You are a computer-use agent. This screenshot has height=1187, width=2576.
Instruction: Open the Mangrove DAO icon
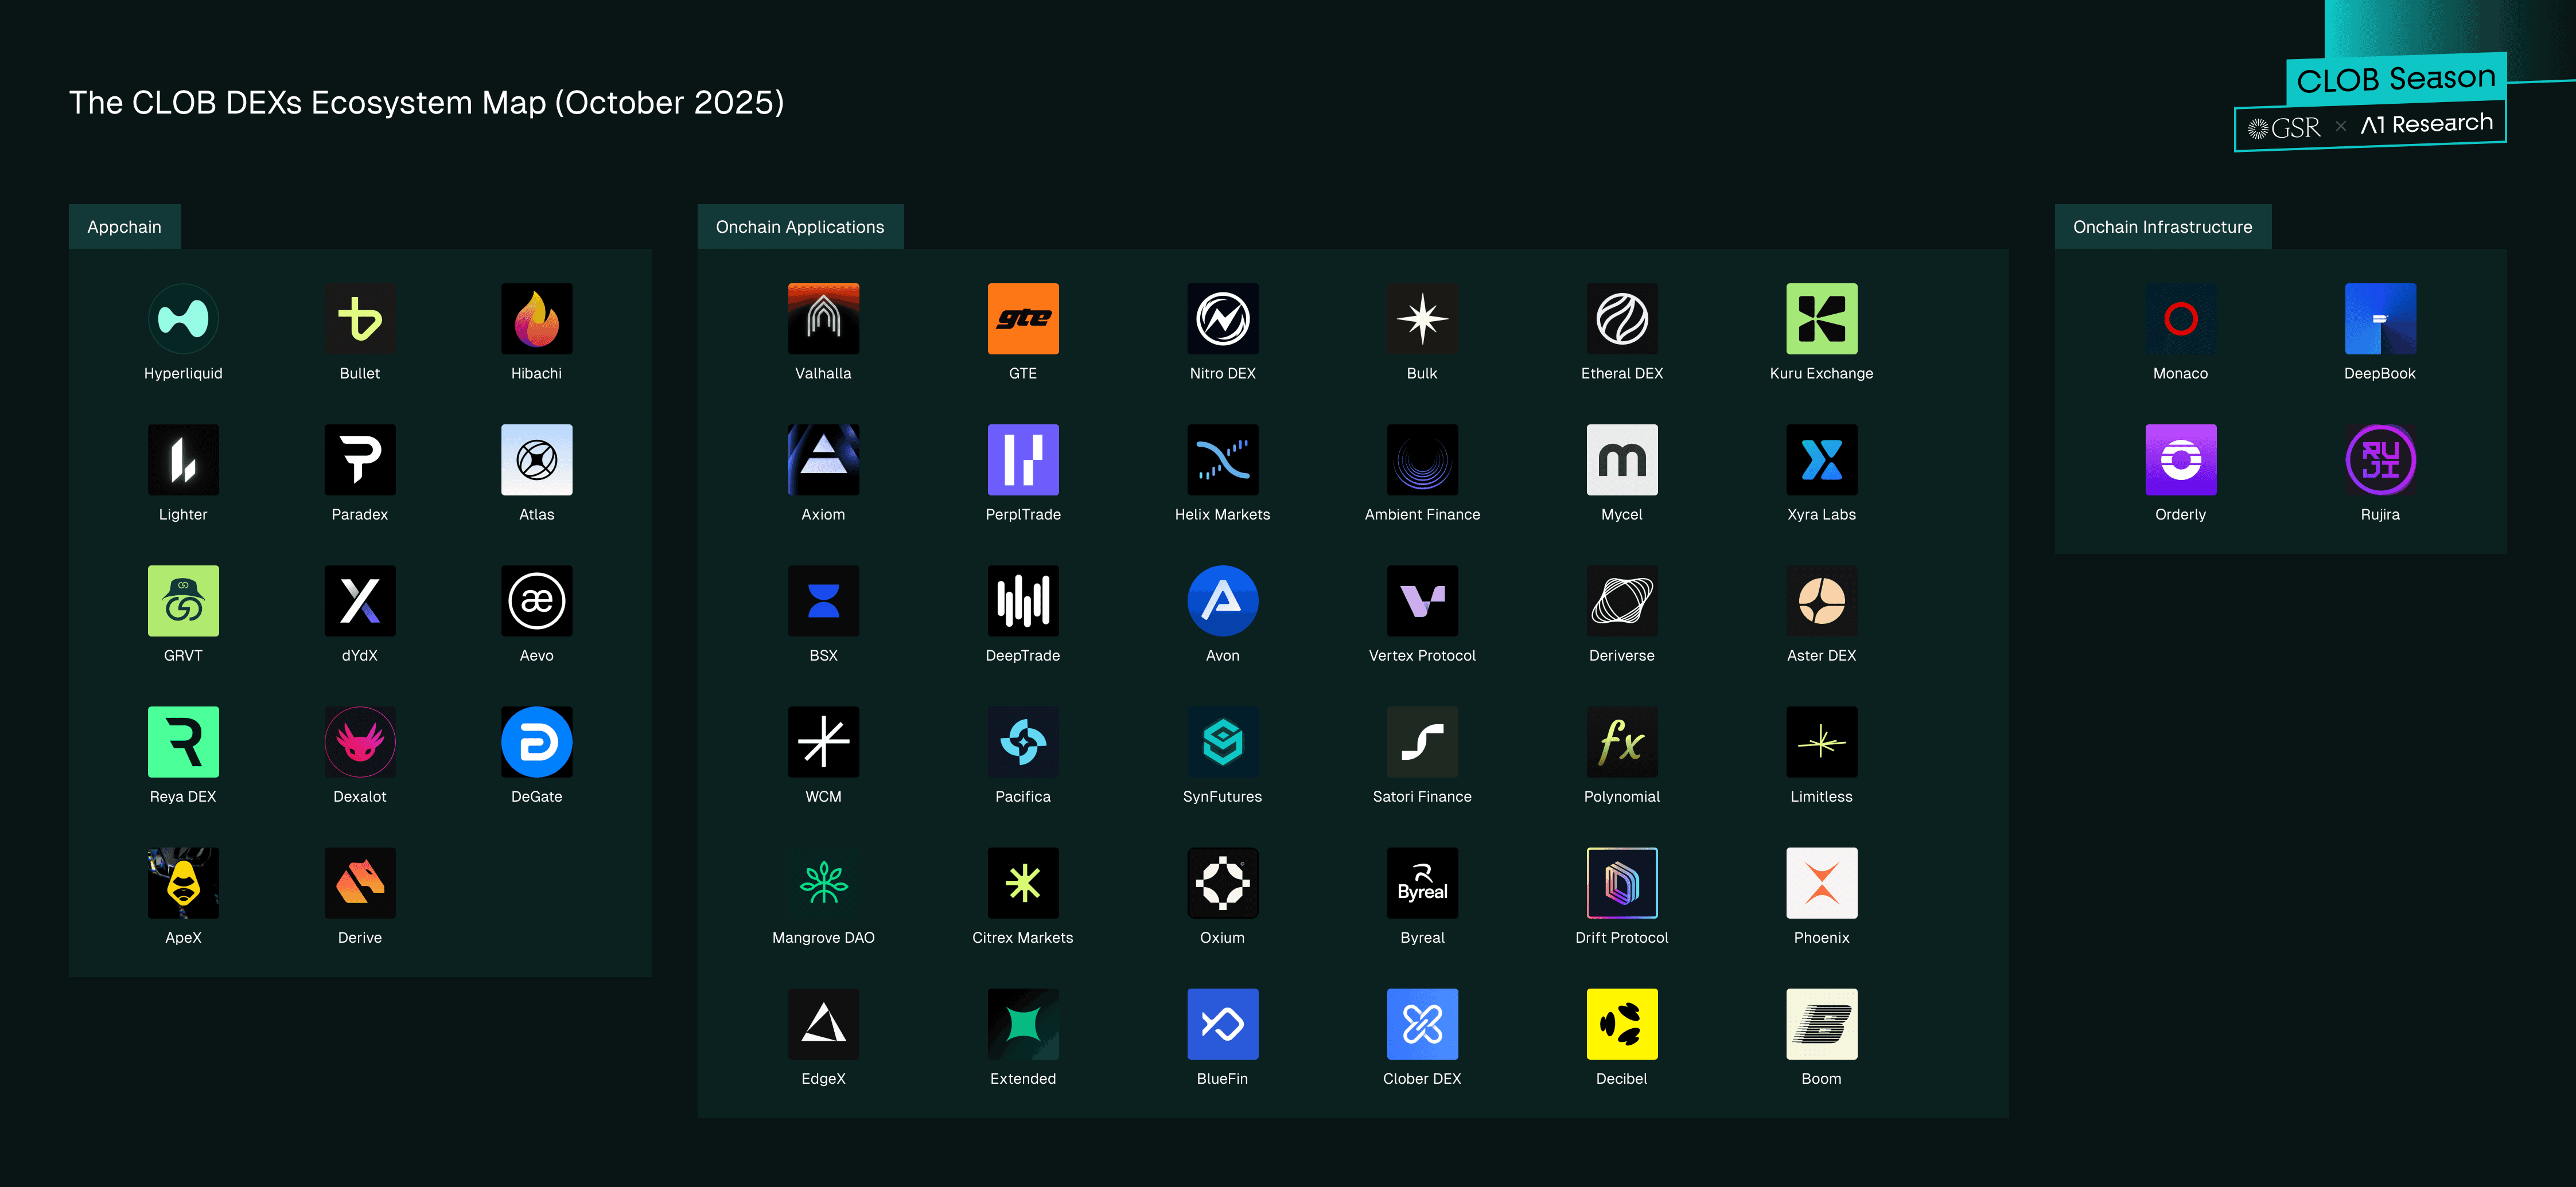823,883
